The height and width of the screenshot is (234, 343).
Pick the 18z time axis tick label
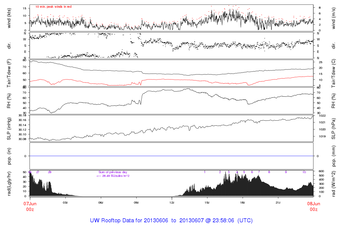[x=243, y=203]
